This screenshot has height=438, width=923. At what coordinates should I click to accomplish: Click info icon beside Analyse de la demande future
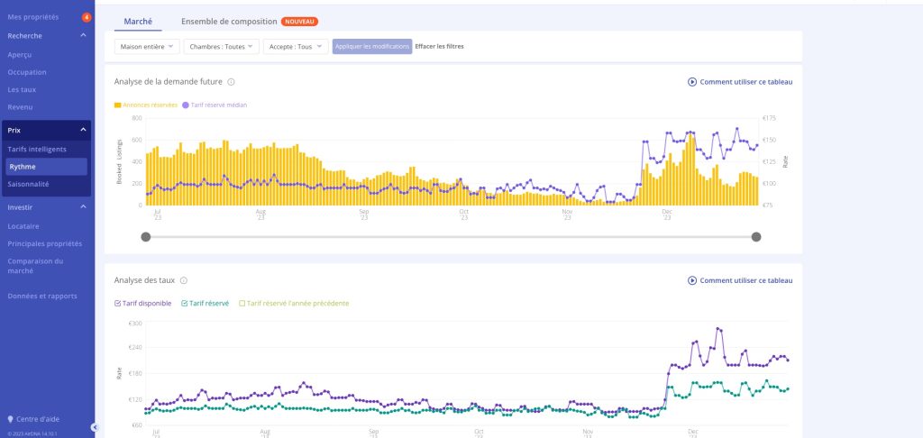(x=232, y=82)
